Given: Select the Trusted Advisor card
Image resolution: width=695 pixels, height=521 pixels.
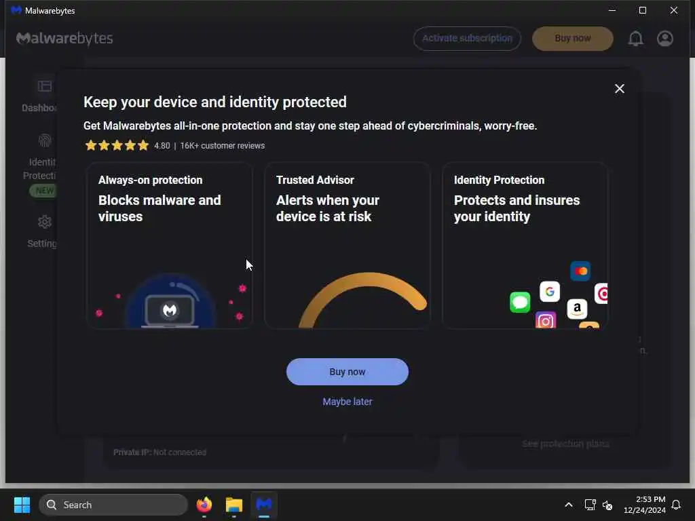Looking at the screenshot, I should 347,246.
